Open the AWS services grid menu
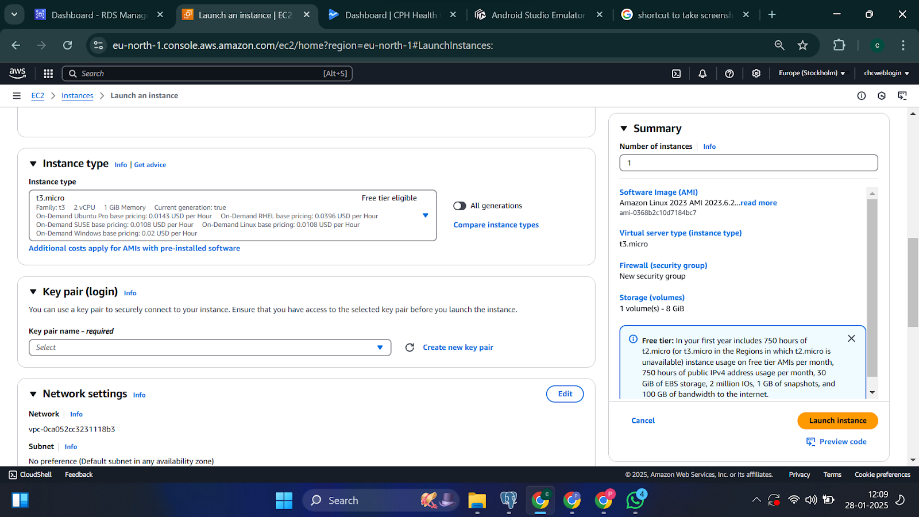Image resolution: width=919 pixels, height=517 pixels. (48, 74)
